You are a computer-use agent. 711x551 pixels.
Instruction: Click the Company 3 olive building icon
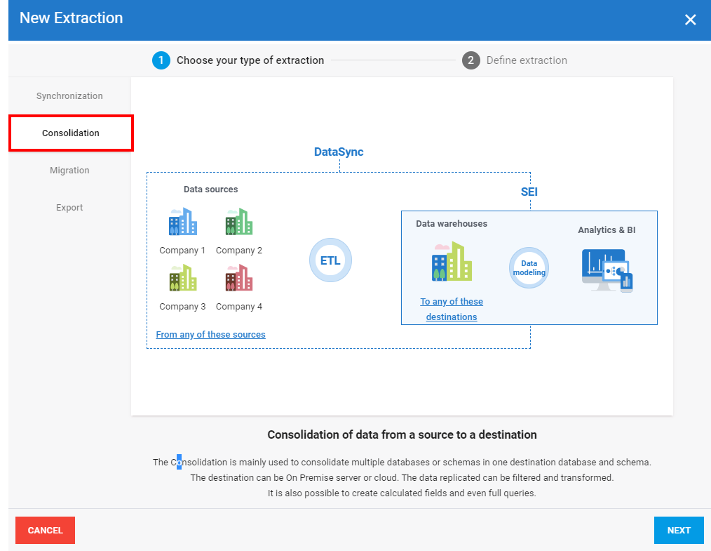tap(182, 278)
